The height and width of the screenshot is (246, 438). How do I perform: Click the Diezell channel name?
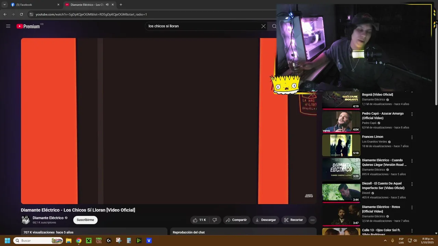pos(366,193)
